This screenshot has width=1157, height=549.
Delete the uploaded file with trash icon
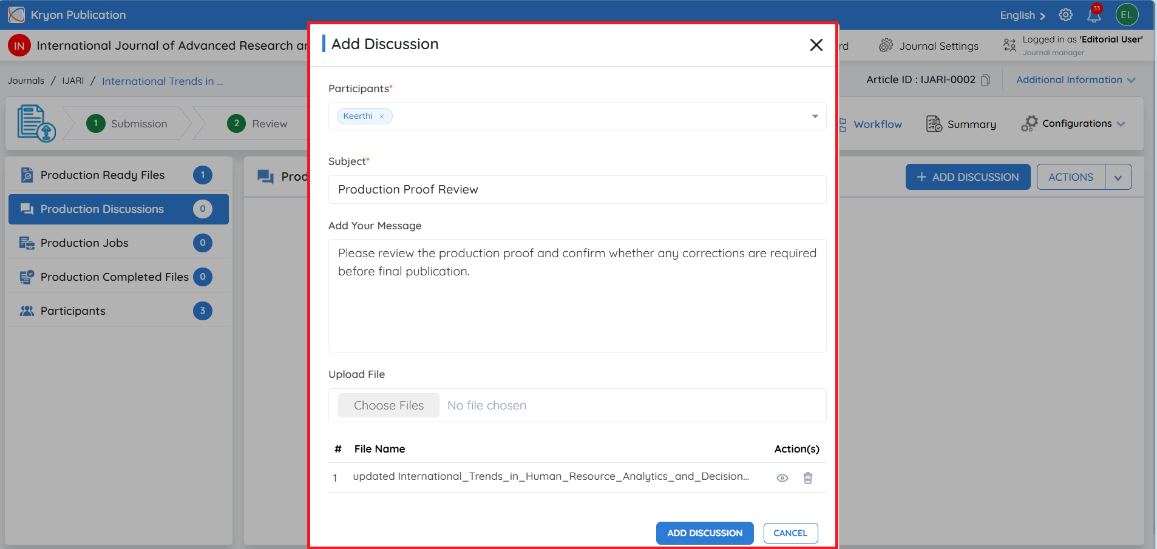(808, 478)
